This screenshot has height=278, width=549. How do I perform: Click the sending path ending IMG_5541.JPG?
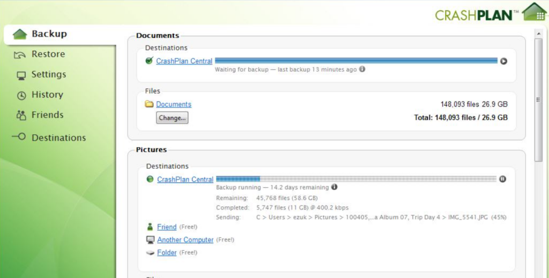pyautogui.click(x=381, y=217)
